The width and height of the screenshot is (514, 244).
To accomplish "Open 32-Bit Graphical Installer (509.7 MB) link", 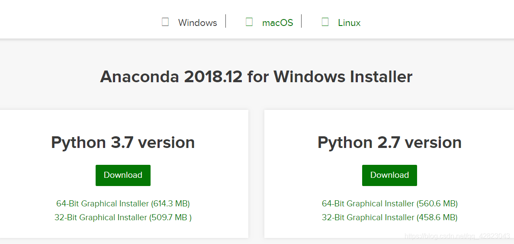I will (123, 217).
